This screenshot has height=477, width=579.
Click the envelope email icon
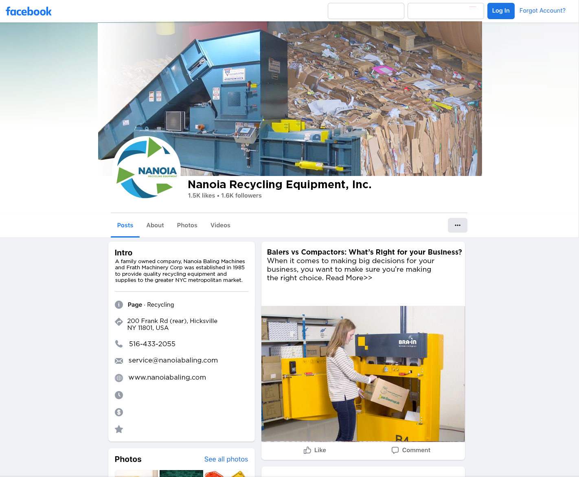119,361
